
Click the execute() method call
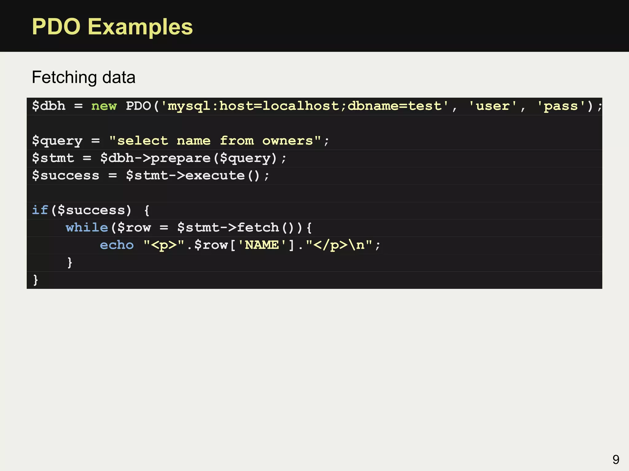pos(223,176)
